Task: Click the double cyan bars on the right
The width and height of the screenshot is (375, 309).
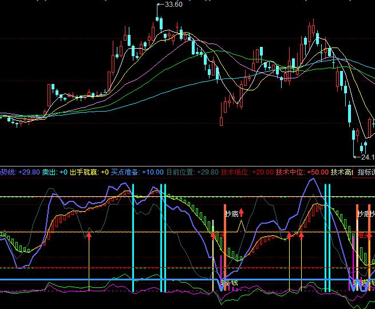Action: tap(327, 237)
